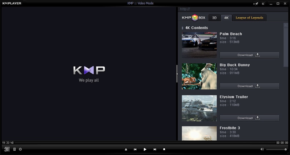The image size is (290, 155).
Task: Toggle the pin always-on-top icon
Action: [x=256, y=3]
